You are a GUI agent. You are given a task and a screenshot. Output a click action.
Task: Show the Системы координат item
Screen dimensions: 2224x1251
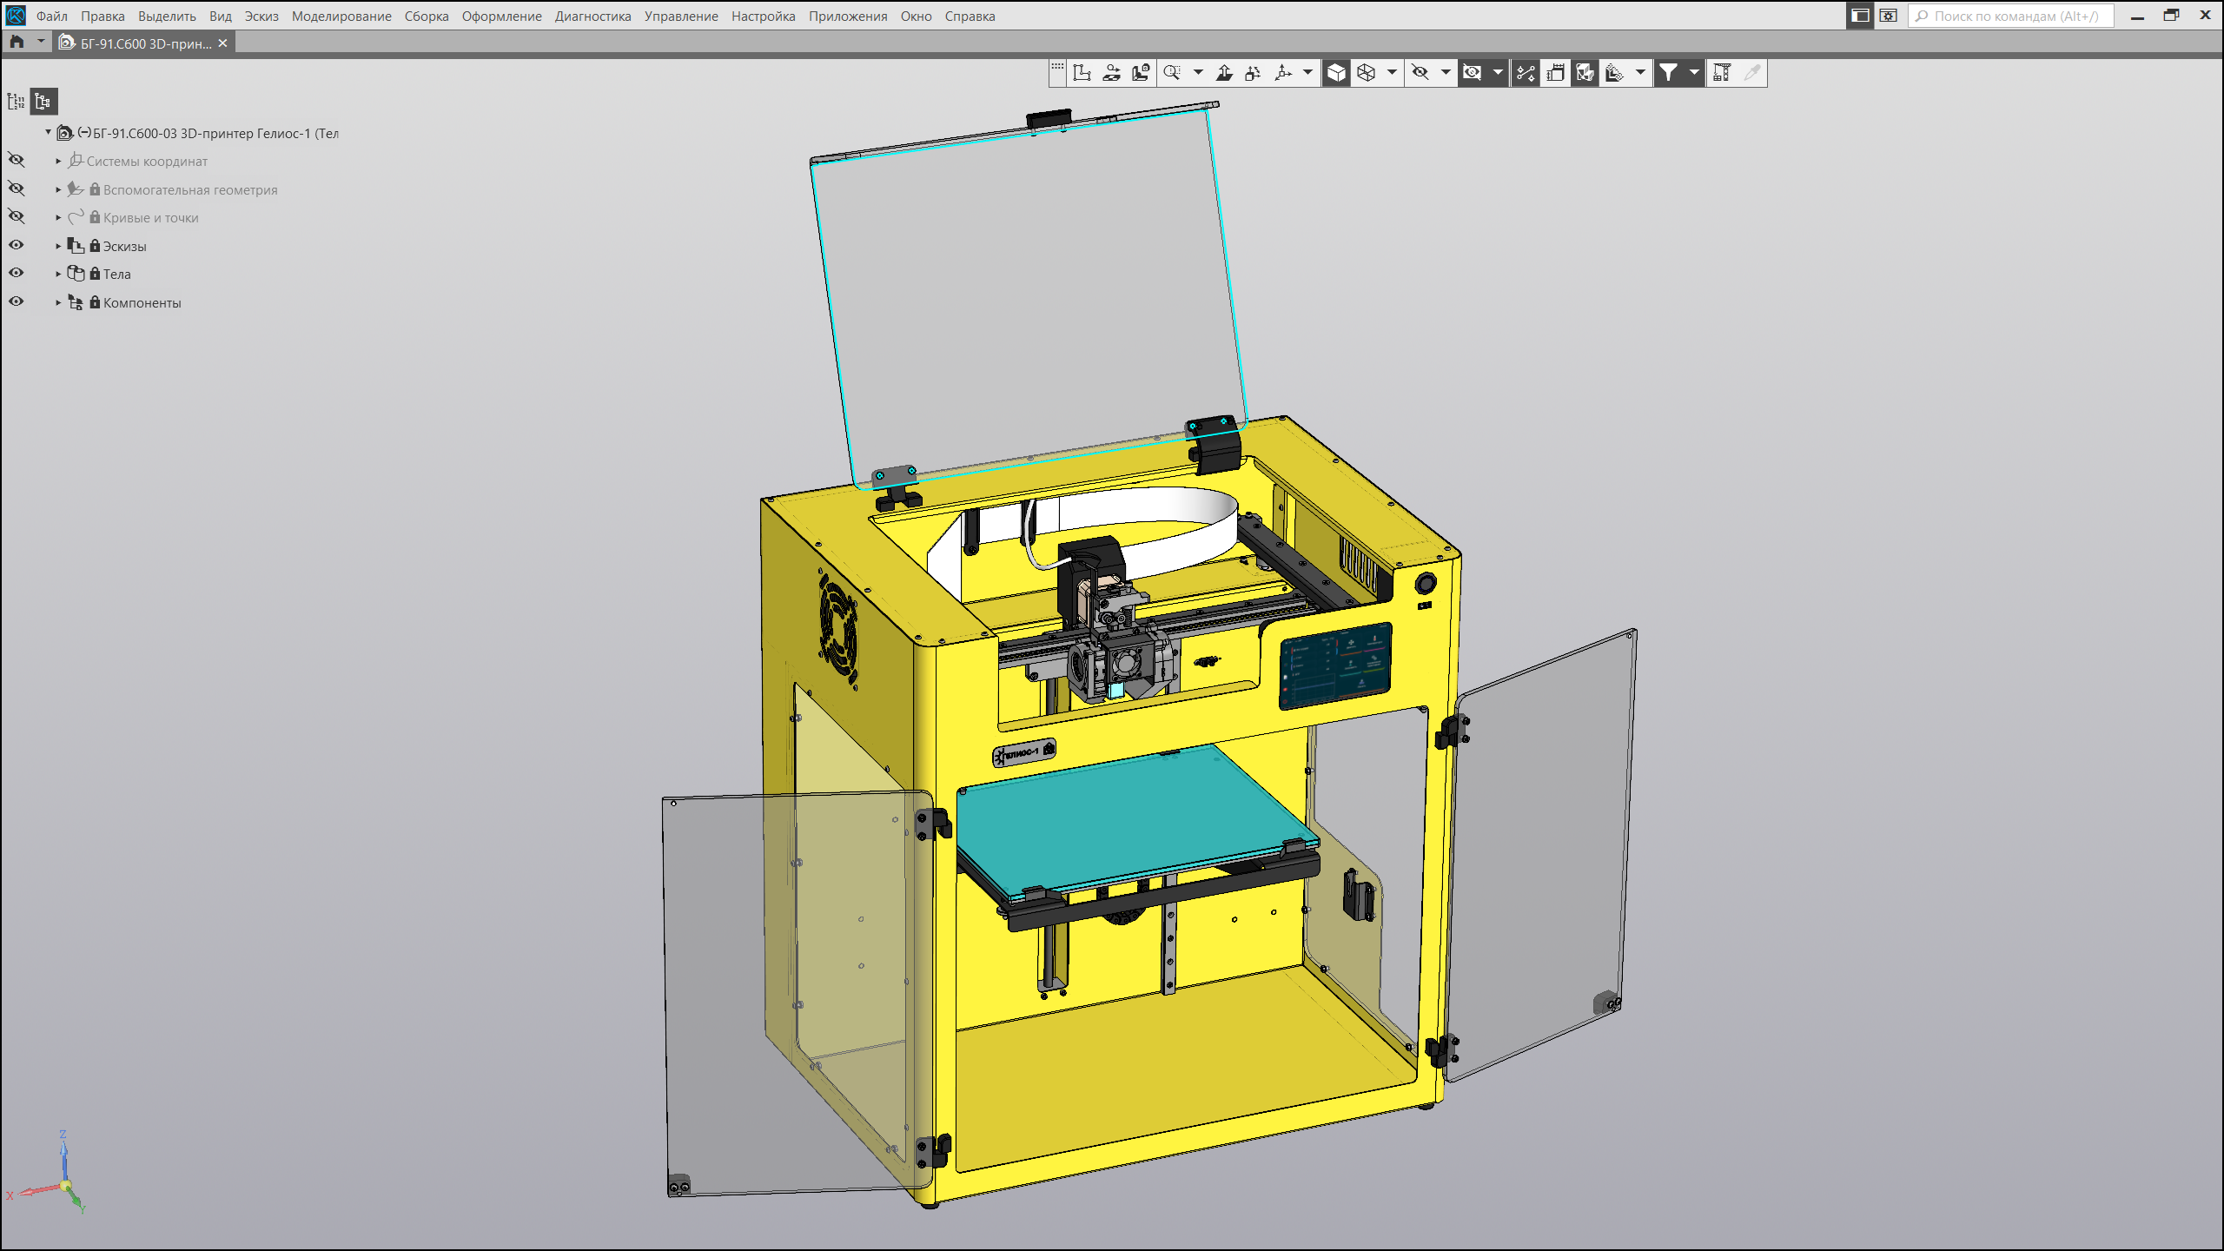(x=17, y=160)
